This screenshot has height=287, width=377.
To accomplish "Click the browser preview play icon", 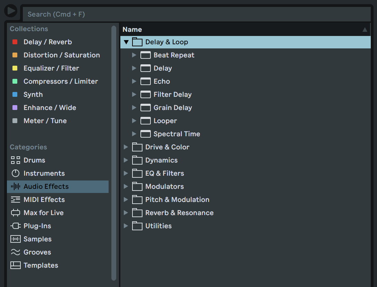I will click(x=11, y=11).
